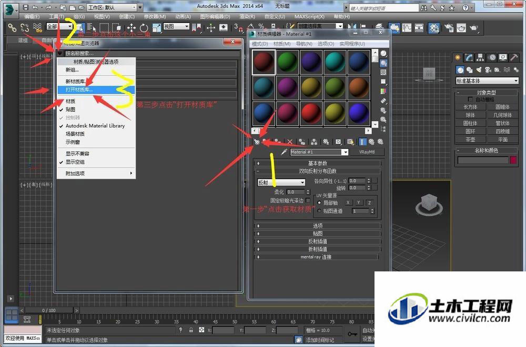The image size is (526, 347).
Task: Open the Display tab in command panel
Action: click(x=503, y=58)
